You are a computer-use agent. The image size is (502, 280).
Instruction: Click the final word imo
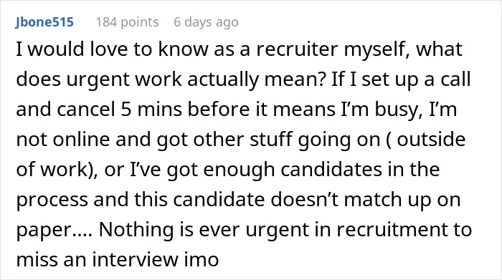click(202, 259)
